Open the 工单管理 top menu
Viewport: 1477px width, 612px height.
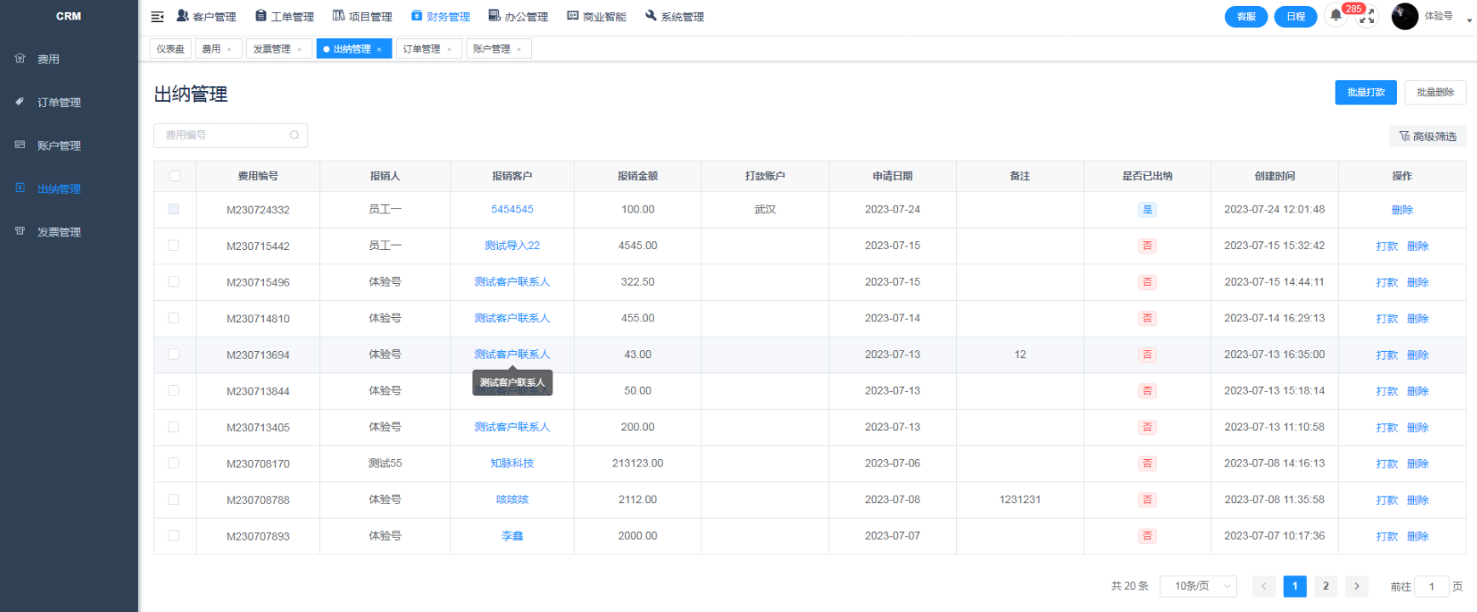[x=284, y=16]
